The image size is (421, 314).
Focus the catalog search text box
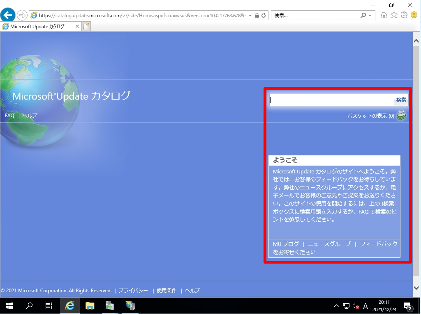coord(332,100)
